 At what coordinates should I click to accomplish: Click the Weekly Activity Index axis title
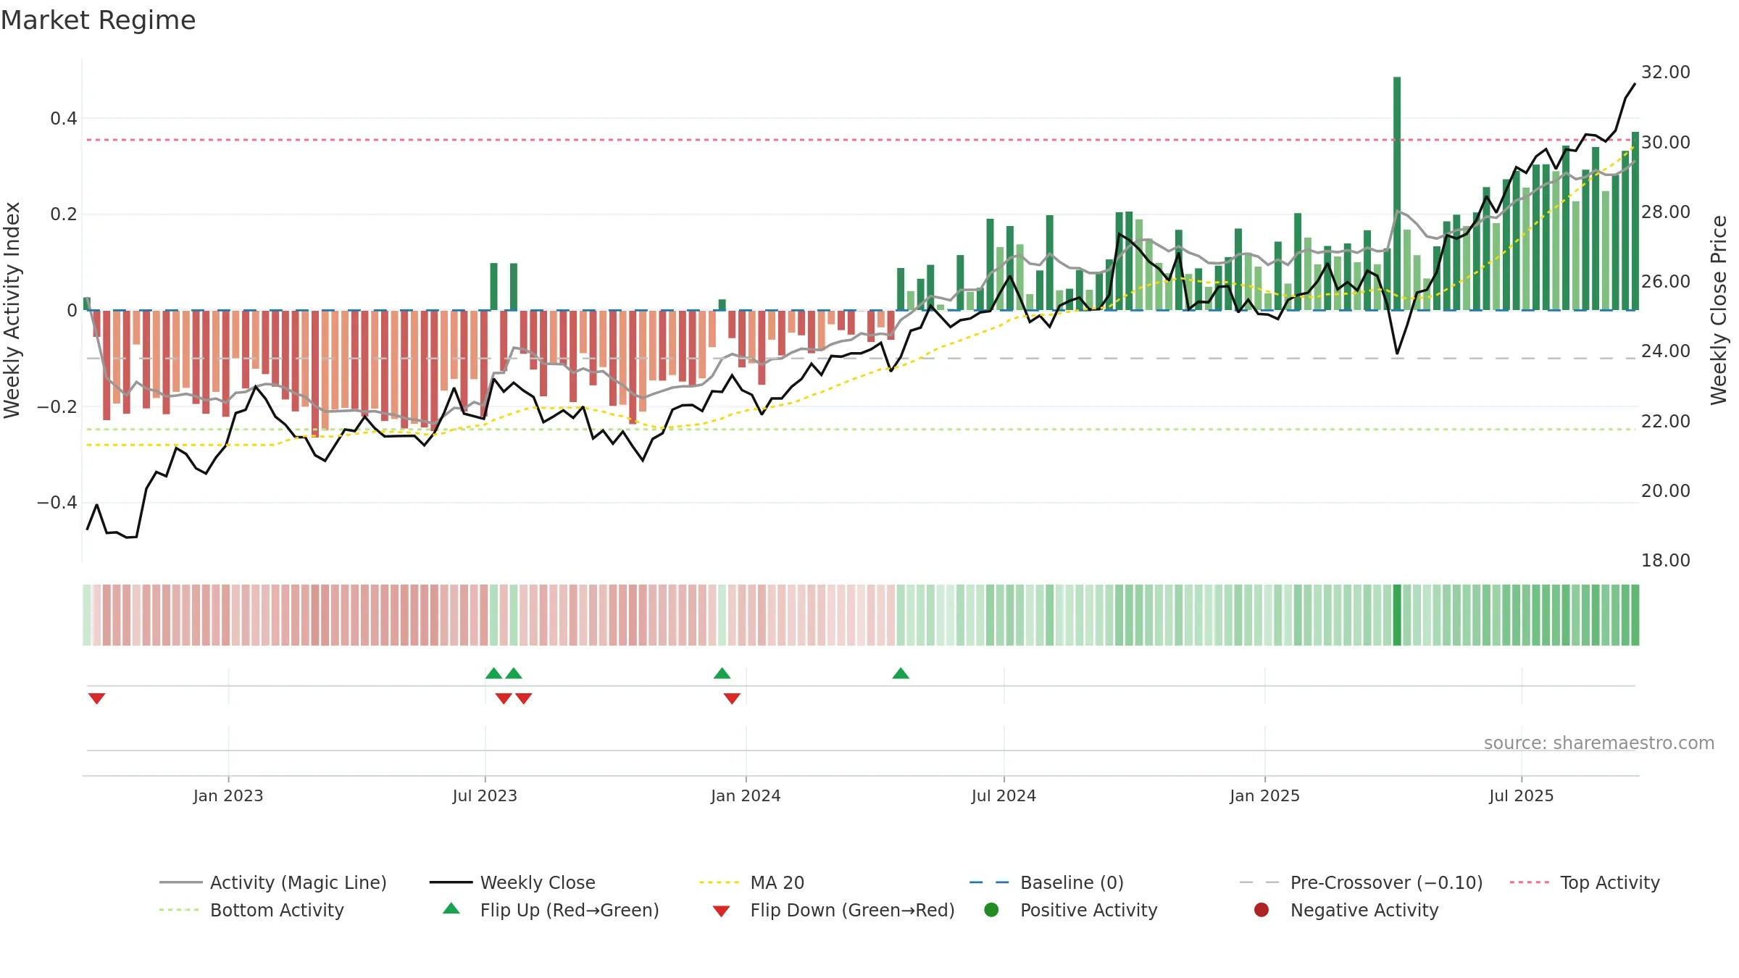(x=12, y=310)
